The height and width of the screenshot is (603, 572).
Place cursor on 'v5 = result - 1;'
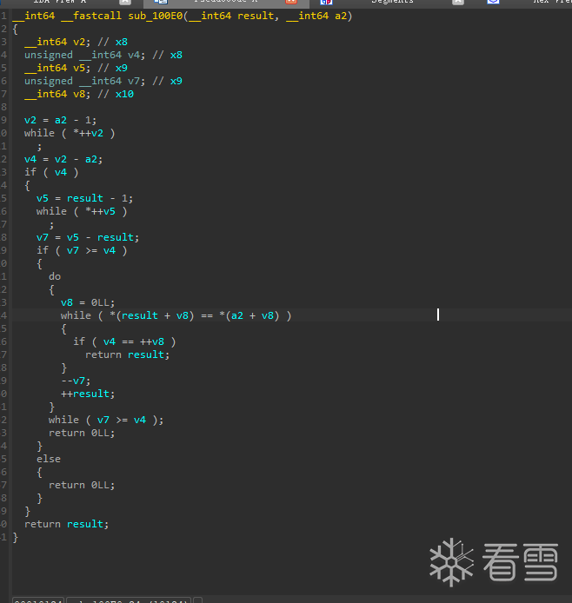coord(84,198)
